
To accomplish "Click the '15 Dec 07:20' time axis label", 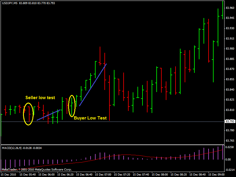I will pos(122,175).
